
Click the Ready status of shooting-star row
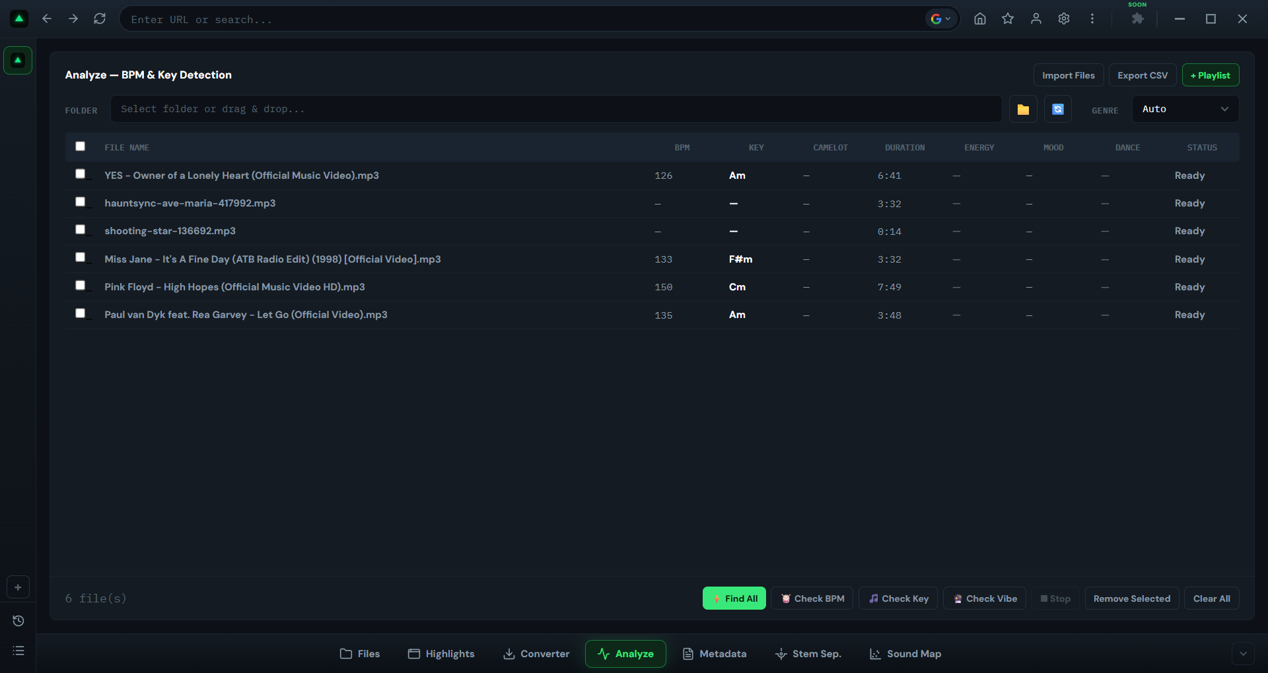[x=1190, y=231]
